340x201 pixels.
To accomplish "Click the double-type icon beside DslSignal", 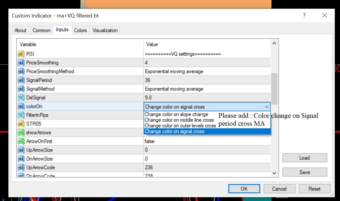I will (x=21, y=97).
